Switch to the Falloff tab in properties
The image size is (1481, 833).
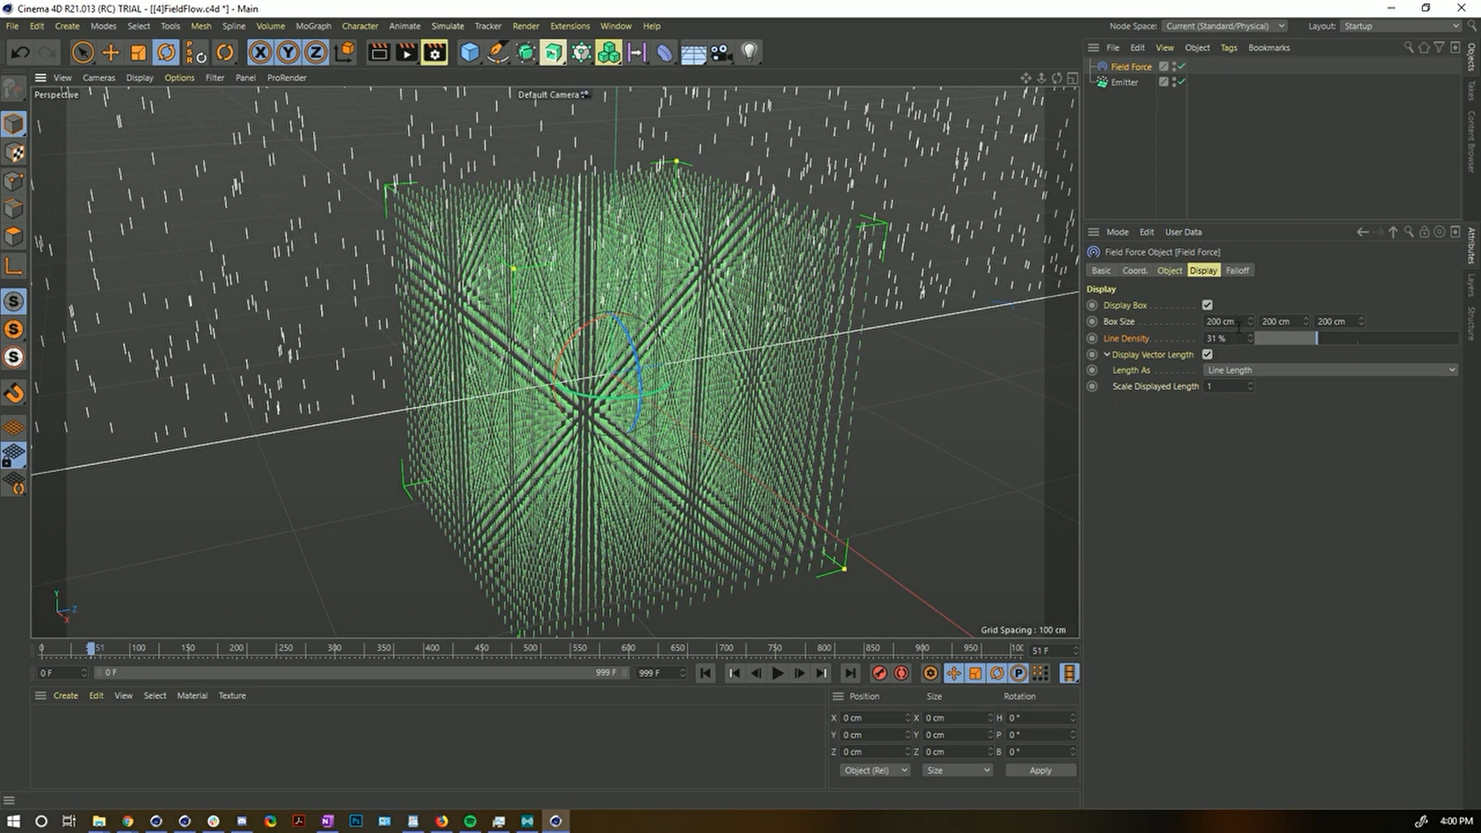(x=1237, y=271)
